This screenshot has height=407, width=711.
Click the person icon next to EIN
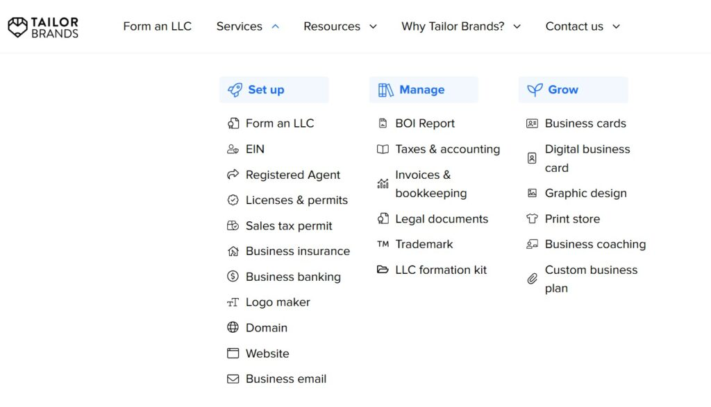233,149
